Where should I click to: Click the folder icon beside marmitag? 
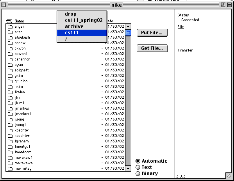tap(10, 169)
